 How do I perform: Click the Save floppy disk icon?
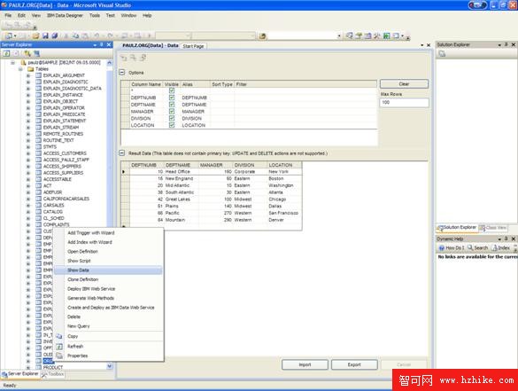pyautogui.click(x=45, y=35)
